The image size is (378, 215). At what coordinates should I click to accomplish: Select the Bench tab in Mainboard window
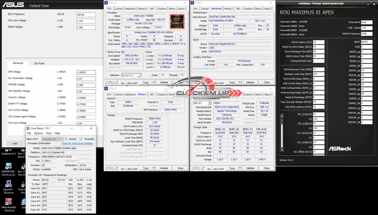tap(258, 8)
